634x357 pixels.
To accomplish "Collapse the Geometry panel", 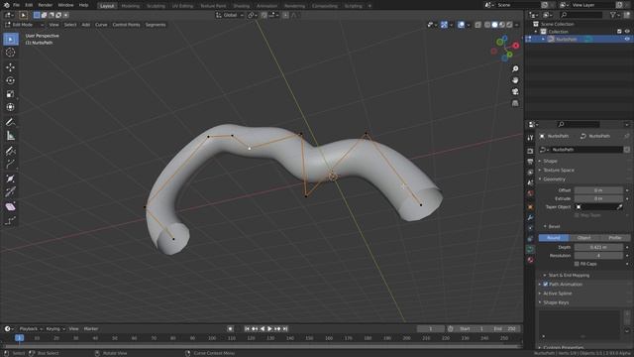I will 554,179.
